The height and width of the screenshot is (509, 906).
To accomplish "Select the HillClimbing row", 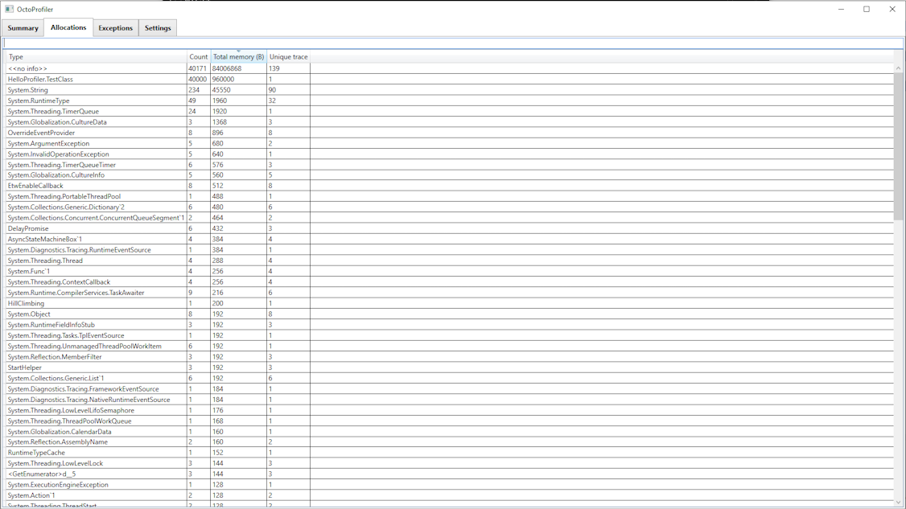I will (450, 303).
